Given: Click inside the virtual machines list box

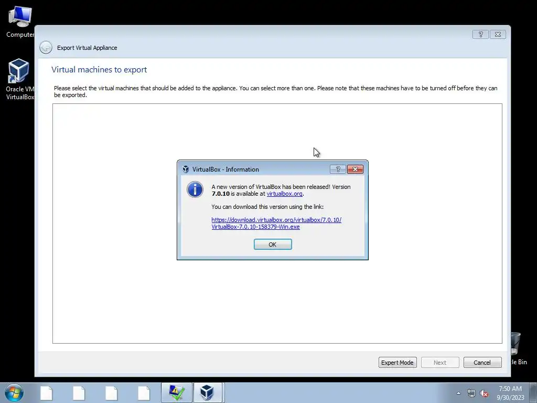Looking at the screenshot, I should (x=277, y=224).
